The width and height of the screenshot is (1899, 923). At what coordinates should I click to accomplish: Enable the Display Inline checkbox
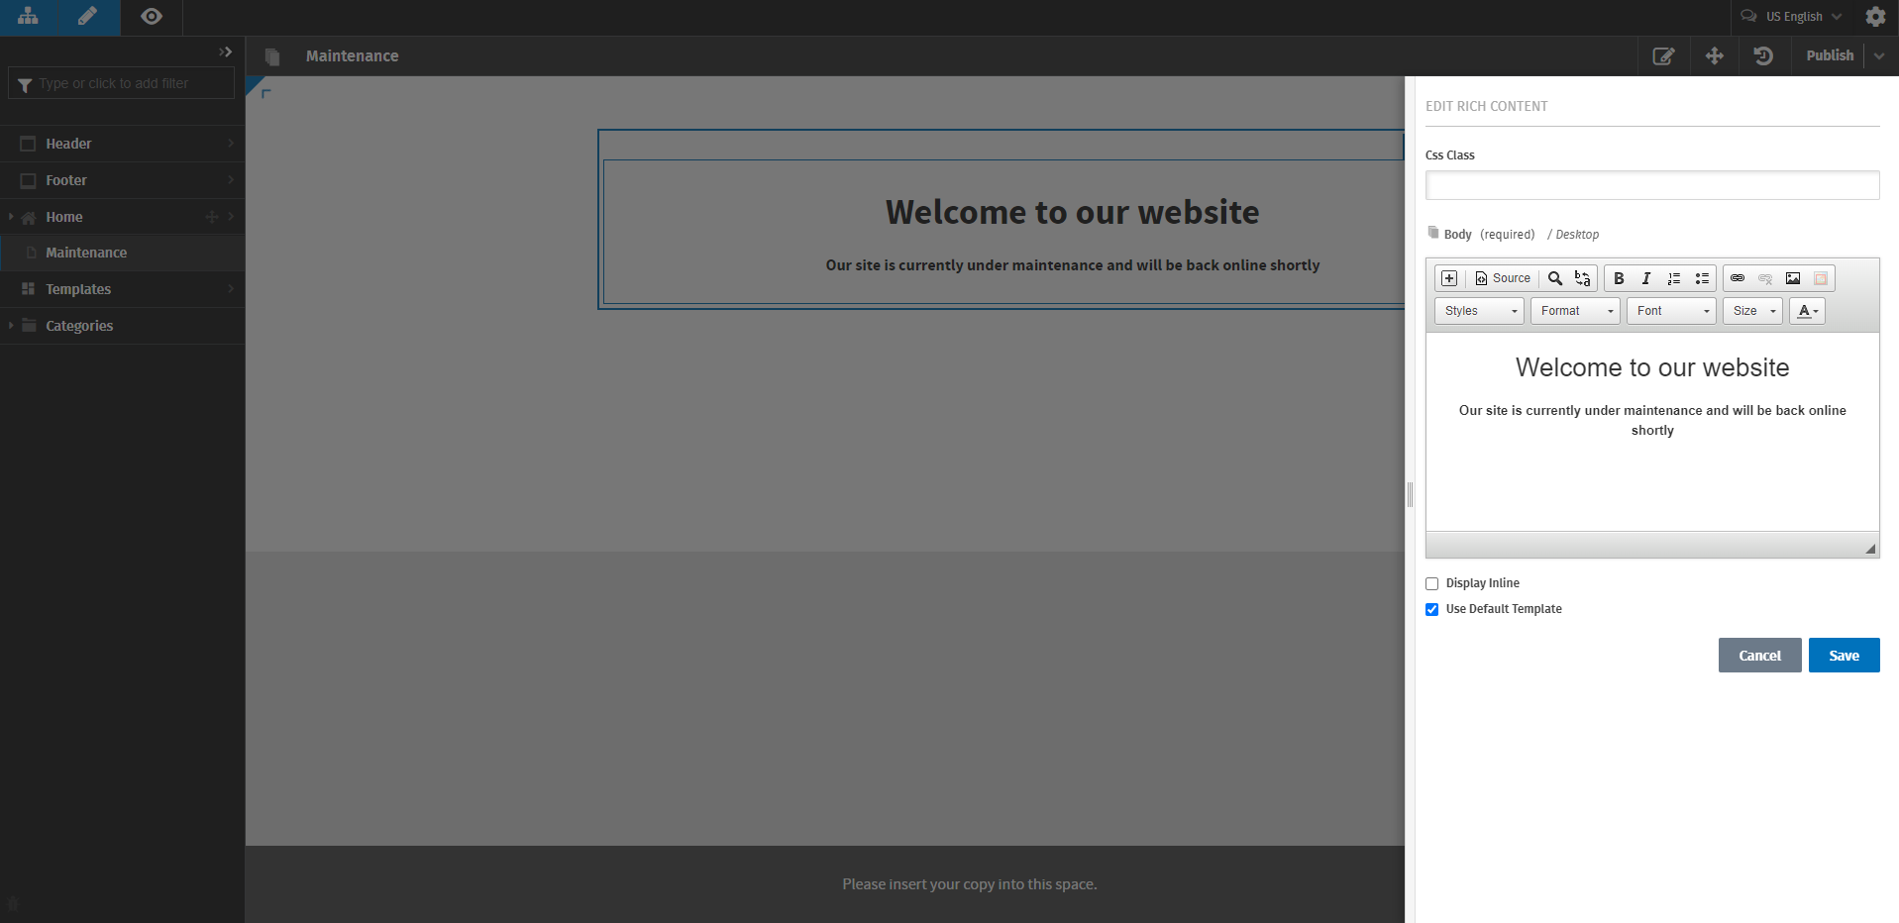[x=1431, y=583]
